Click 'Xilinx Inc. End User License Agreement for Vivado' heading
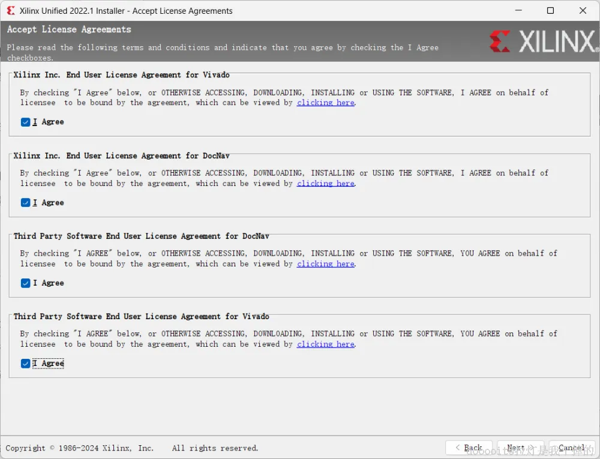Image resolution: width=600 pixels, height=459 pixels. point(121,75)
